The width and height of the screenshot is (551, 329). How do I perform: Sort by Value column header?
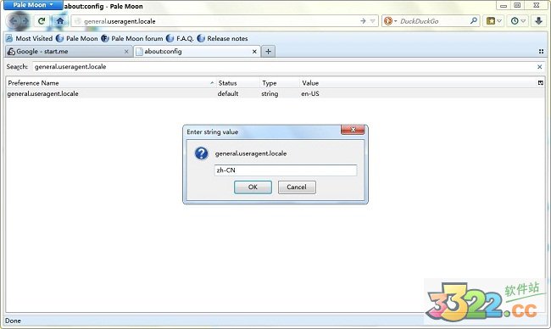[417, 83]
